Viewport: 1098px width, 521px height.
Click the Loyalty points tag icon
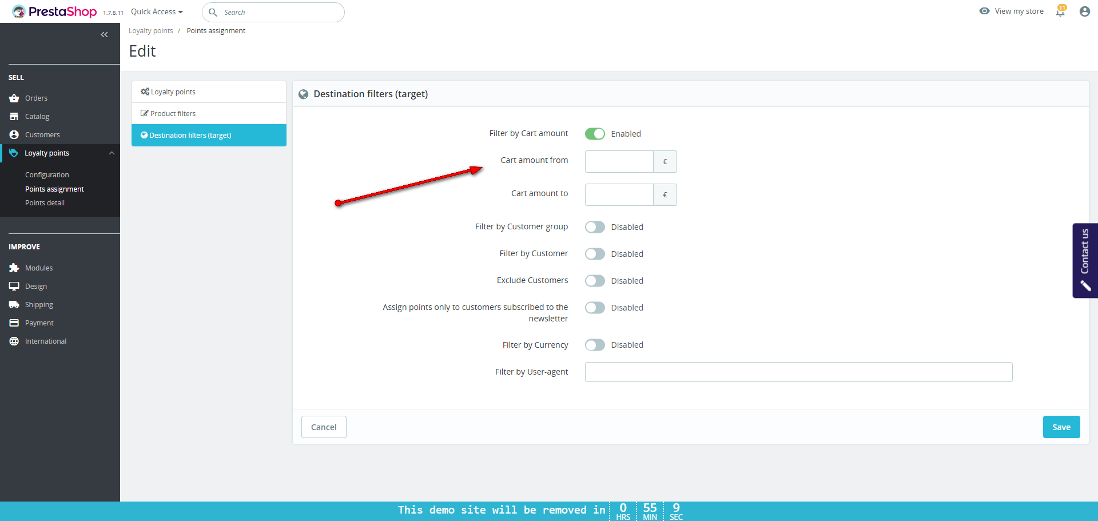pyautogui.click(x=14, y=153)
